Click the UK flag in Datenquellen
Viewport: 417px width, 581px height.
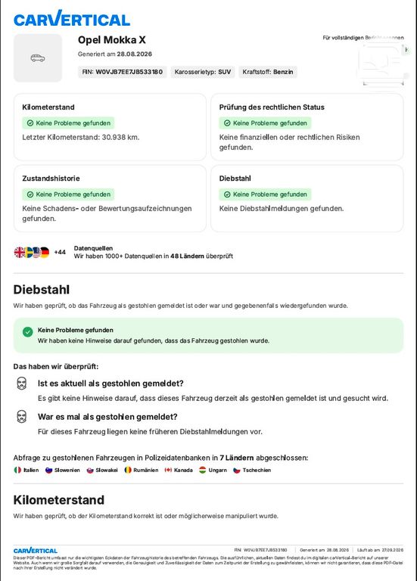pos(19,253)
